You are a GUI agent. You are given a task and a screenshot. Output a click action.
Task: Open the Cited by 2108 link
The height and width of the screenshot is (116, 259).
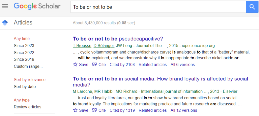click(x=122, y=65)
